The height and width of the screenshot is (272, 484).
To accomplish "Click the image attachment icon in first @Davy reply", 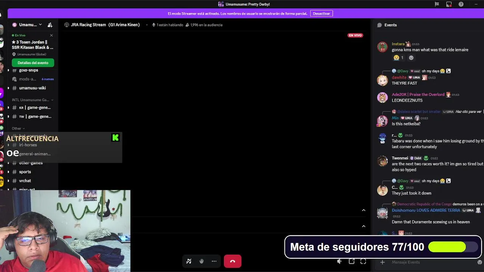I will click(448, 71).
